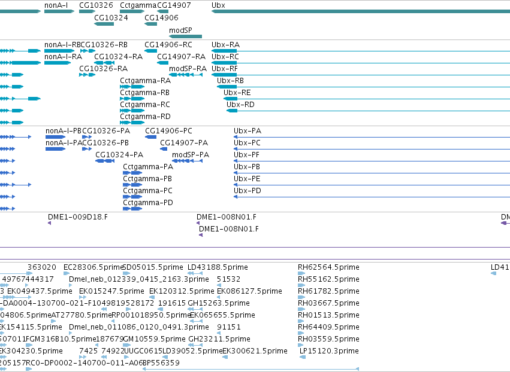Click the CG10324 gene label
Screen dimensions: 510x372
111,17
